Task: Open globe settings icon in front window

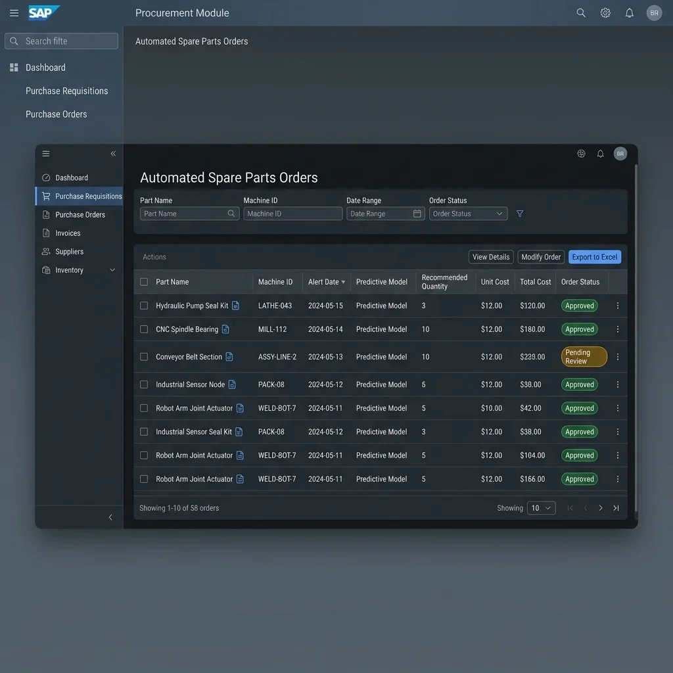Action: (x=581, y=154)
